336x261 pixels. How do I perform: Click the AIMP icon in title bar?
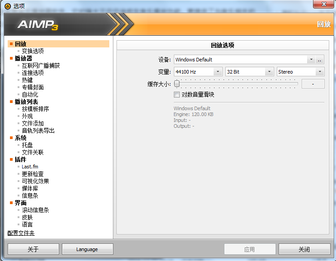(8, 6)
